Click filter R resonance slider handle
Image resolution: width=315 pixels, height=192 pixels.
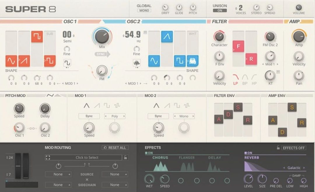click(x=251, y=59)
